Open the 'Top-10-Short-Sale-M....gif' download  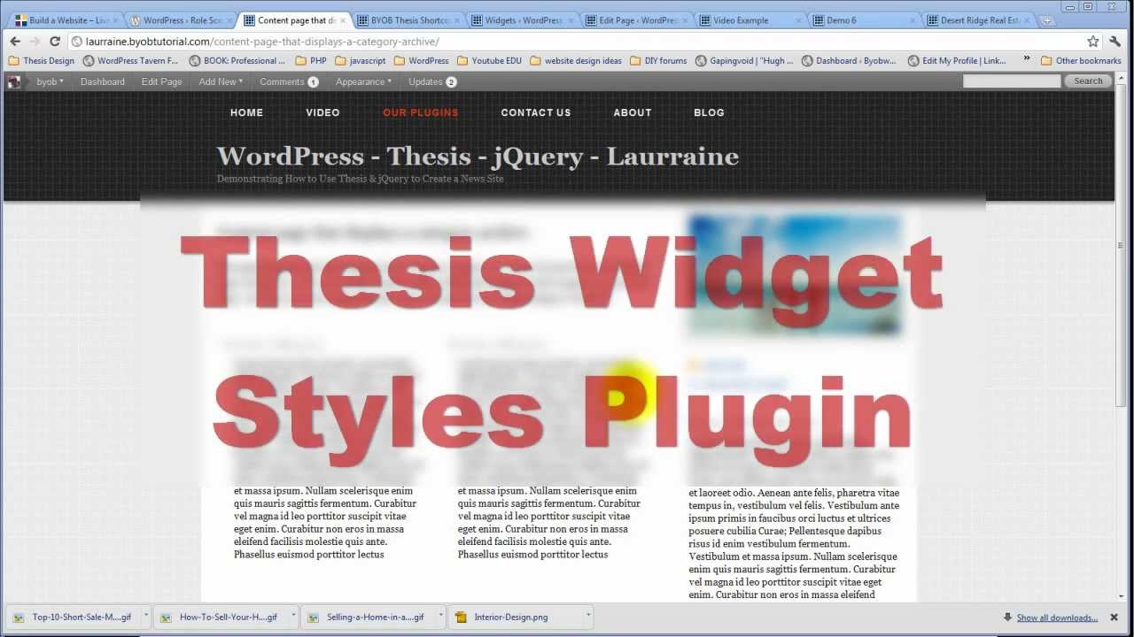point(71,618)
